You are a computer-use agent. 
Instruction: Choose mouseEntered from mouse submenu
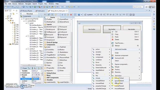[119, 81]
